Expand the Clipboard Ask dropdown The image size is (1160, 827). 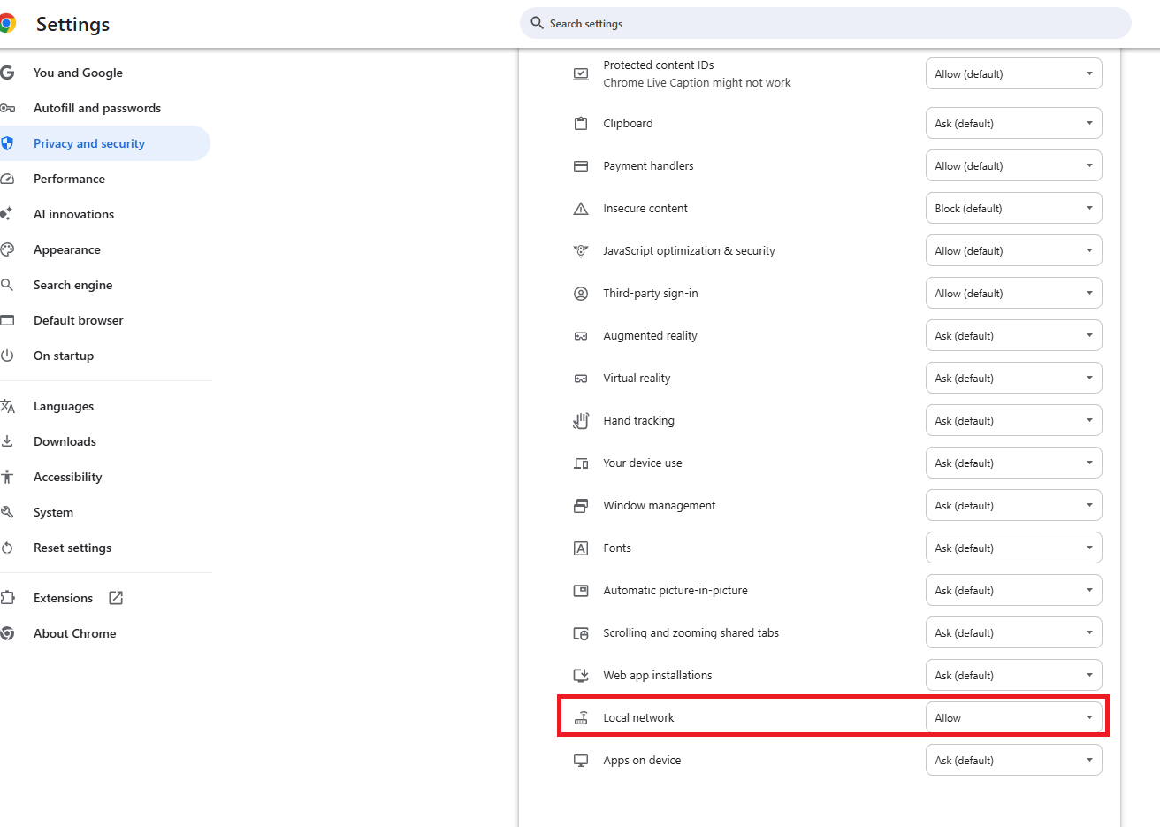[x=1013, y=124]
